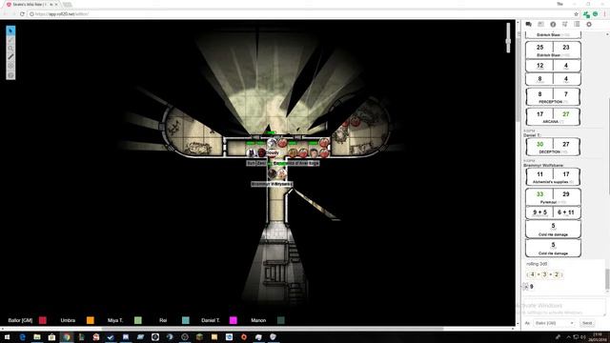Click the Bailor [GM] player name
Viewport: 610px width, 343px height.
[x=20, y=320]
